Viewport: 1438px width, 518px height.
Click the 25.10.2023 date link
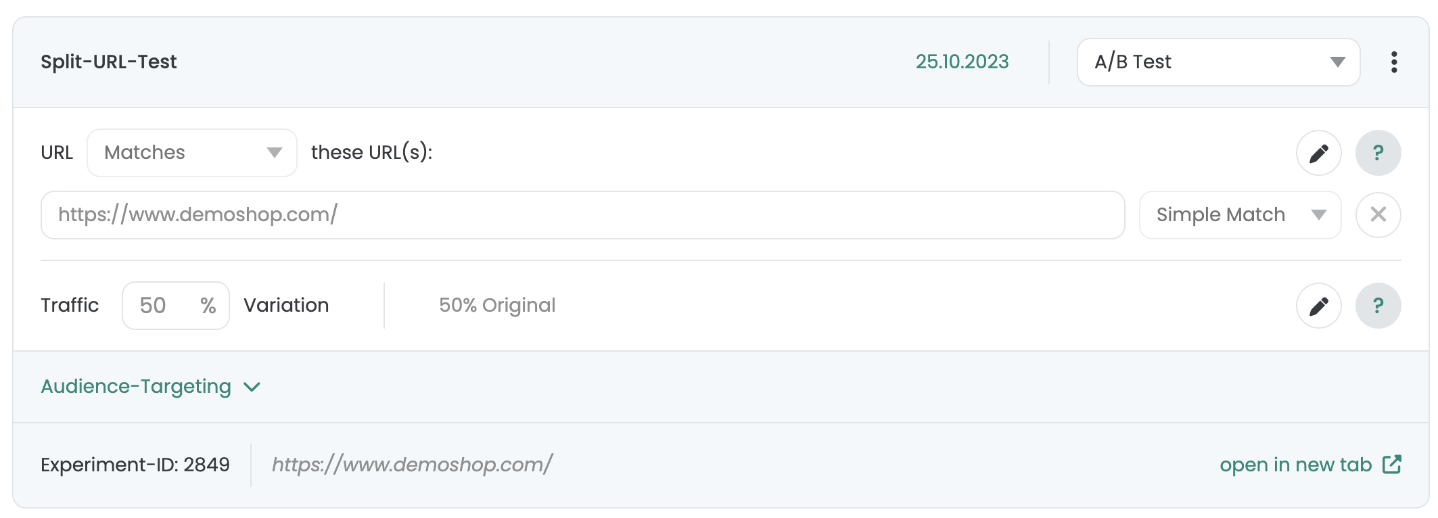pos(962,62)
